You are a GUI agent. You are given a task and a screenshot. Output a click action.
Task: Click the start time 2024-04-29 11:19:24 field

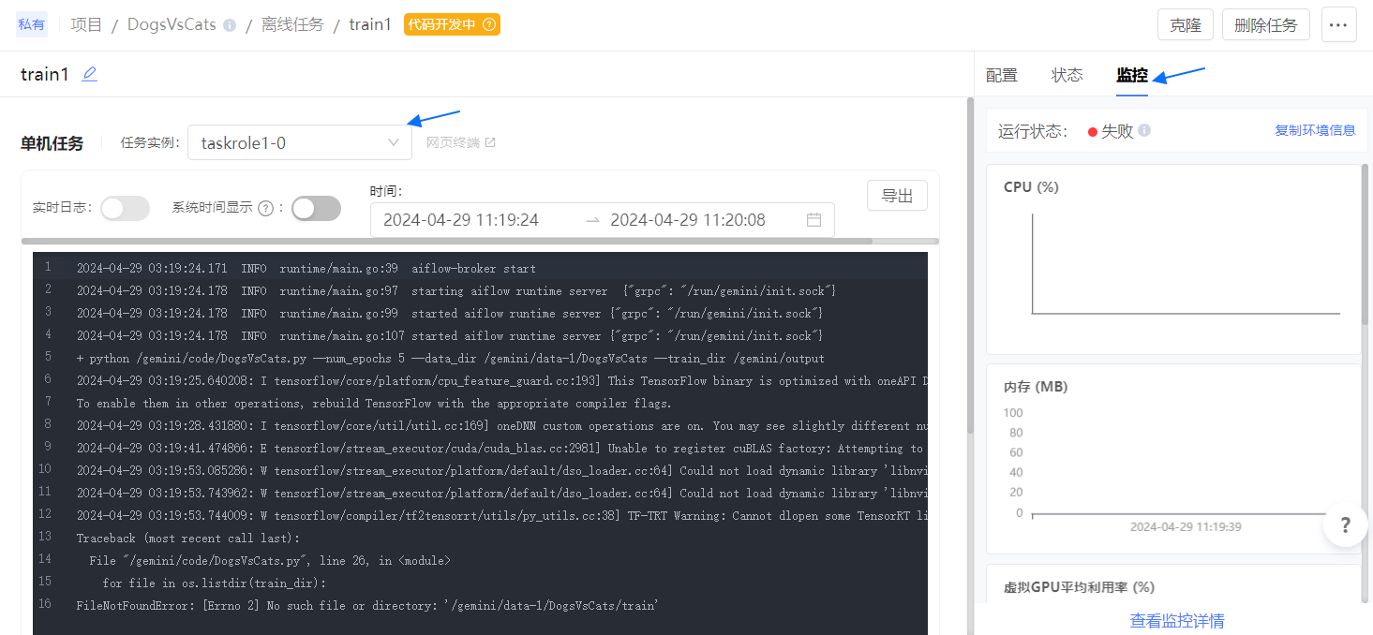(461, 220)
